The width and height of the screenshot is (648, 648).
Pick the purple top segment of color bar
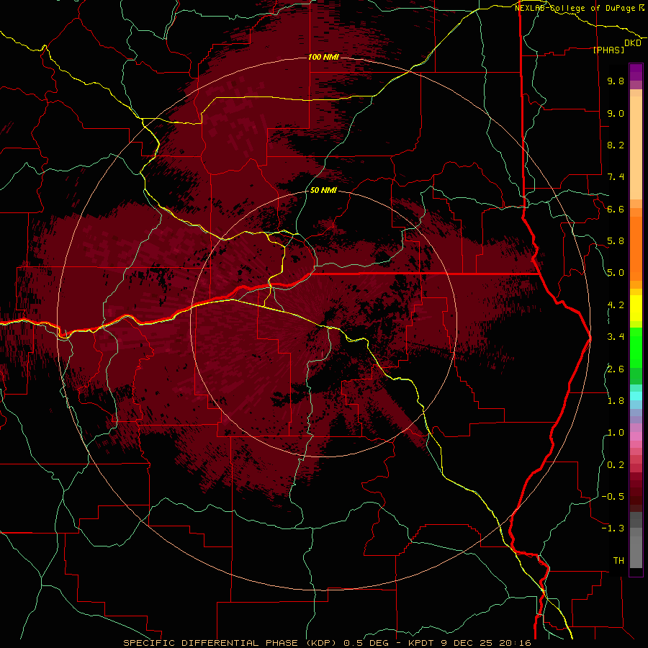coord(636,72)
